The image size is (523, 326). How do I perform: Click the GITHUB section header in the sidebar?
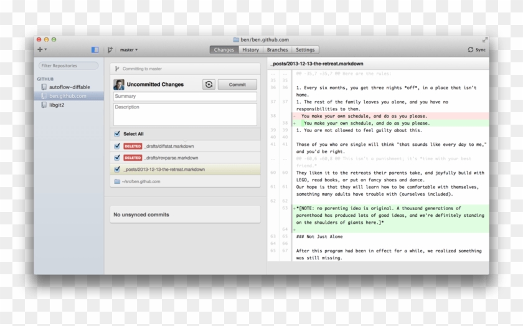45,79
